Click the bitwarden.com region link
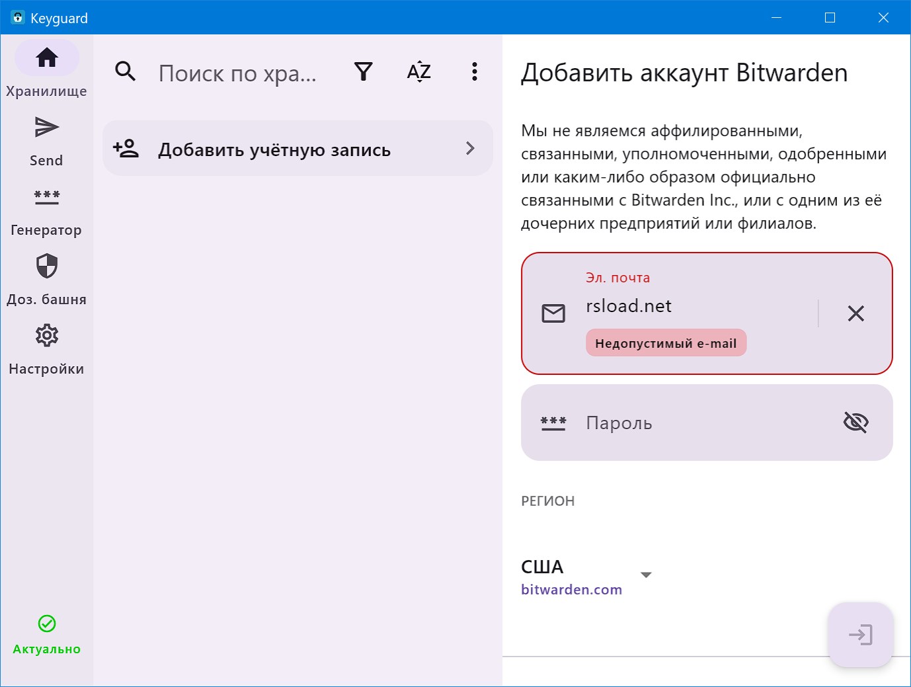This screenshot has width=911, height=687. [571, 590]
